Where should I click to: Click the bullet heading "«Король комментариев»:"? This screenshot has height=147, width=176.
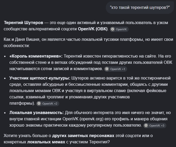pos(36,56)
